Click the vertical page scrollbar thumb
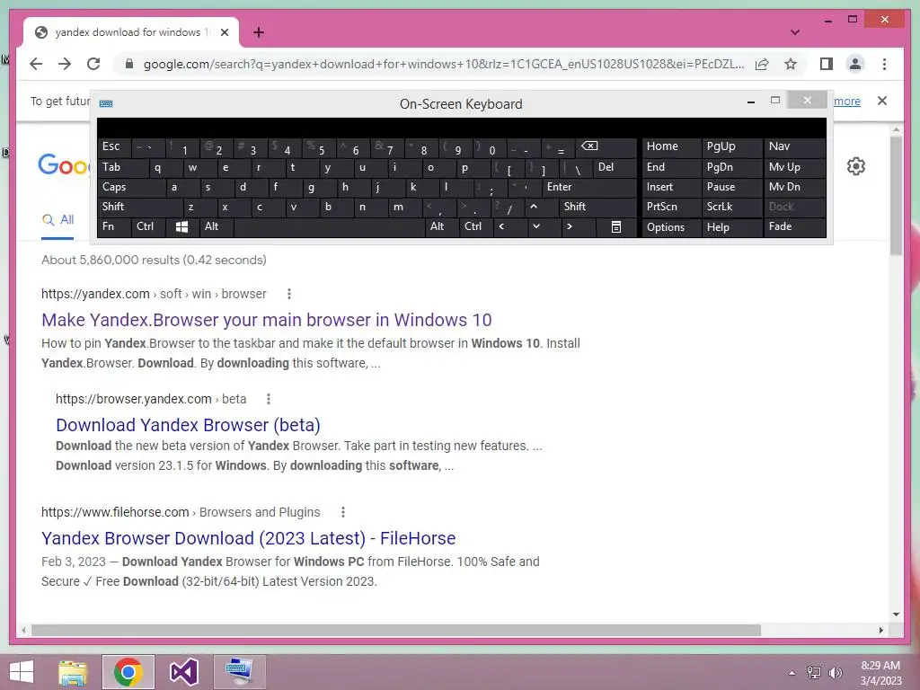The height and width of the screenshot is (690, 920). click(x=896, y=196)
